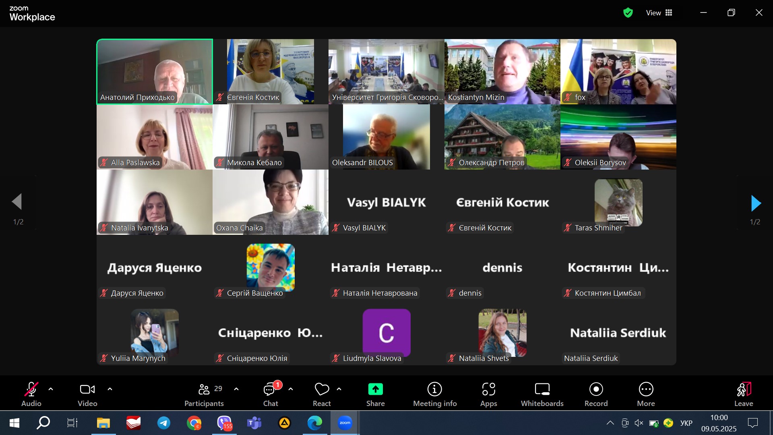The height and width of the screenshot is (435, 773).
Task: Open the Windows Start menu
Action: click(x=14, y=423)
